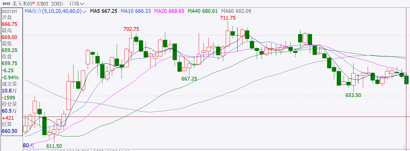This screenshot has height=151, width=410.
Task: Click the percent change -0.94%
Action: [10, 77]
